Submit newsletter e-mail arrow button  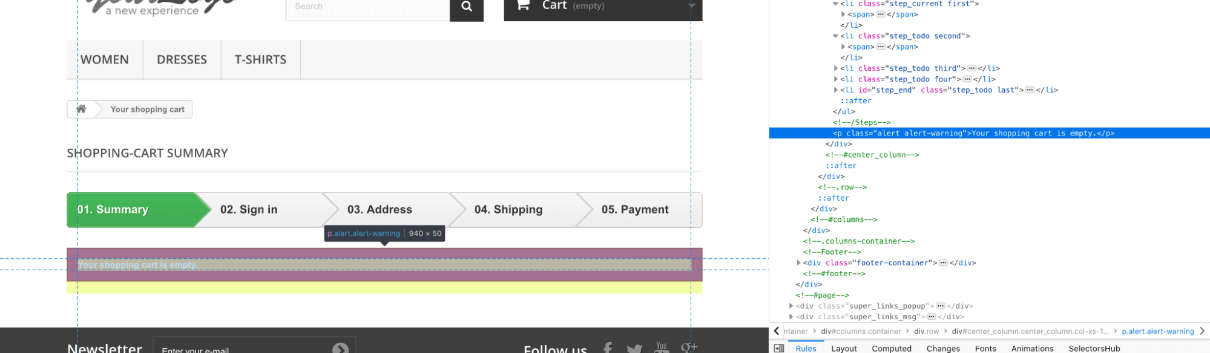[340, 348]
